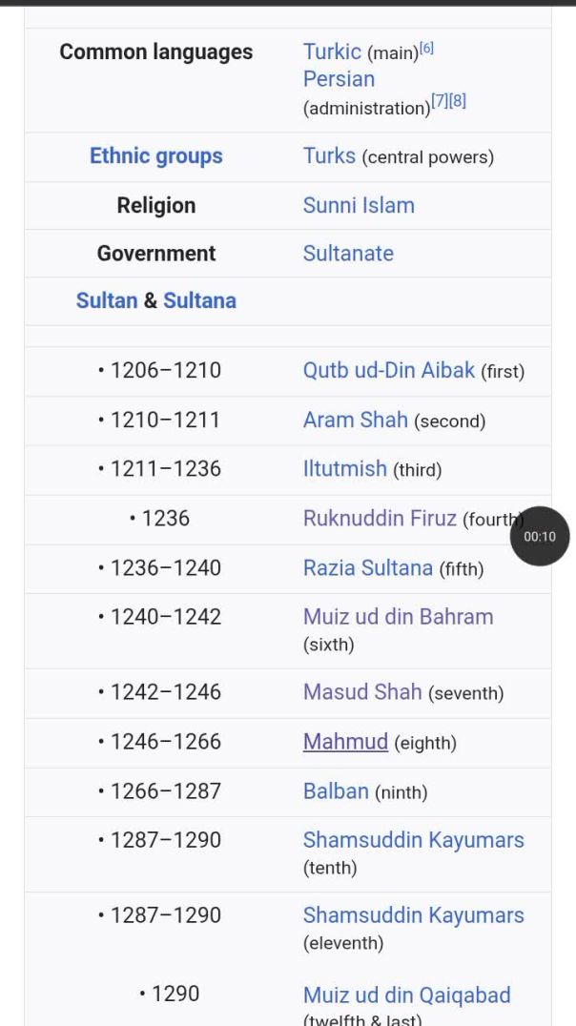The image size is (576, 1026).
Task: Follow the Ethnic groups link
Action: coord(155,156)
